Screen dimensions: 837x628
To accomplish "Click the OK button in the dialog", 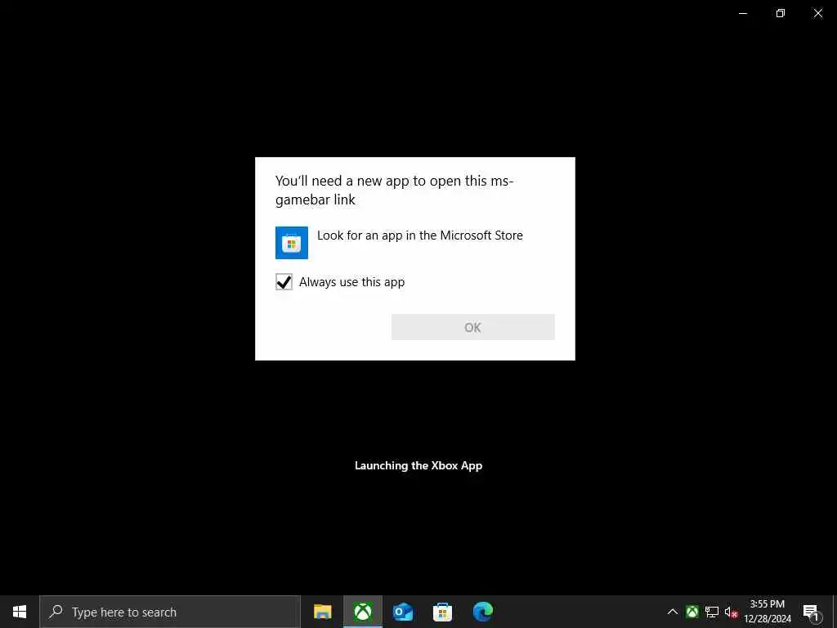I will 473,327.
